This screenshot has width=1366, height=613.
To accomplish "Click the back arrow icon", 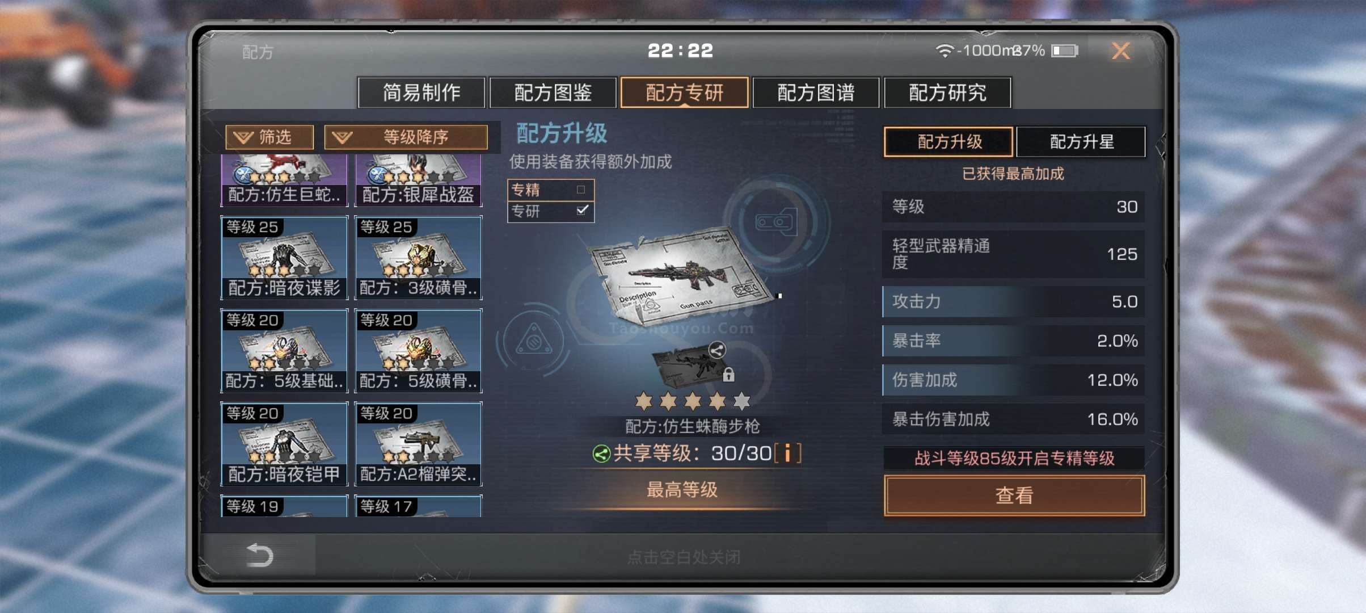I will tap(260, 555).
